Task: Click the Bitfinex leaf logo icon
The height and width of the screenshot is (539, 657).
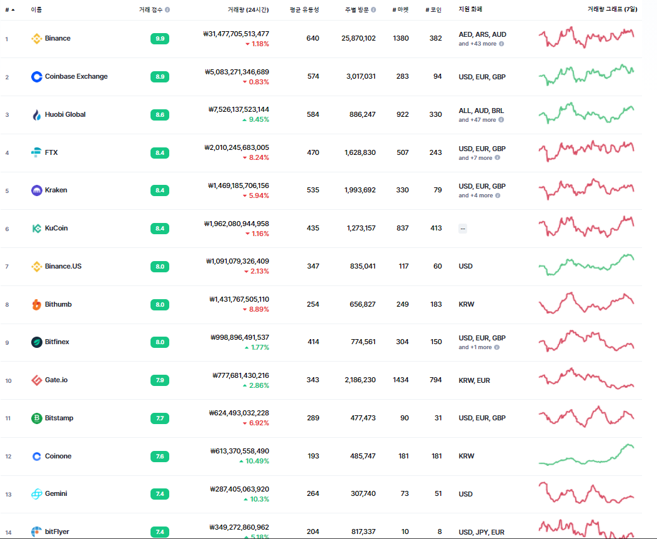Action: [x=36, y=342]
